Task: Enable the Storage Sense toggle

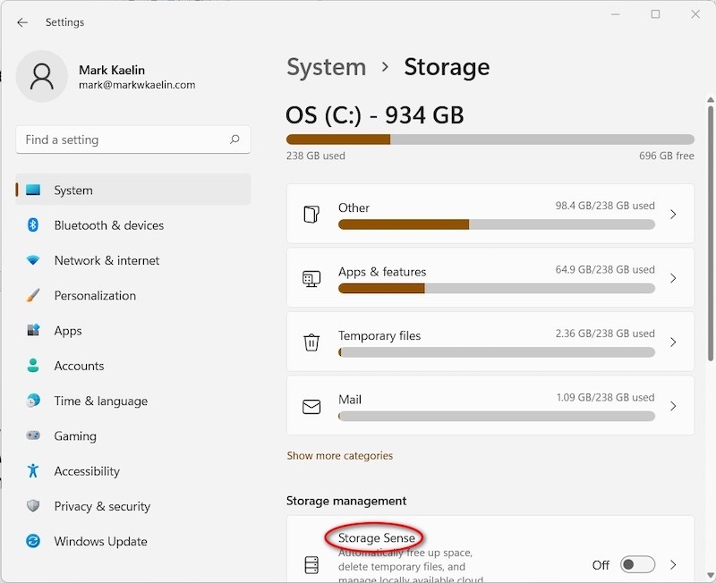Action: click(x=637, y=565)
